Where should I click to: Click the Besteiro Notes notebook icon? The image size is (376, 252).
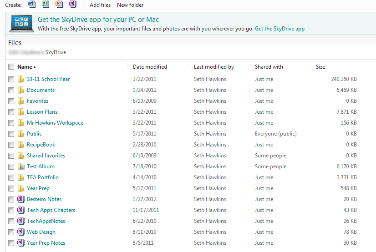[x=20, y=199]
